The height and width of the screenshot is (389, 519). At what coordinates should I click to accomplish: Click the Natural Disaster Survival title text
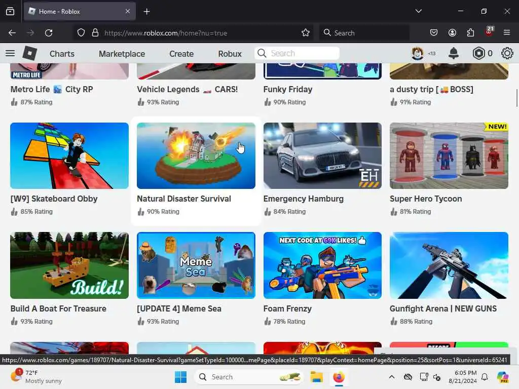(184, 199)
